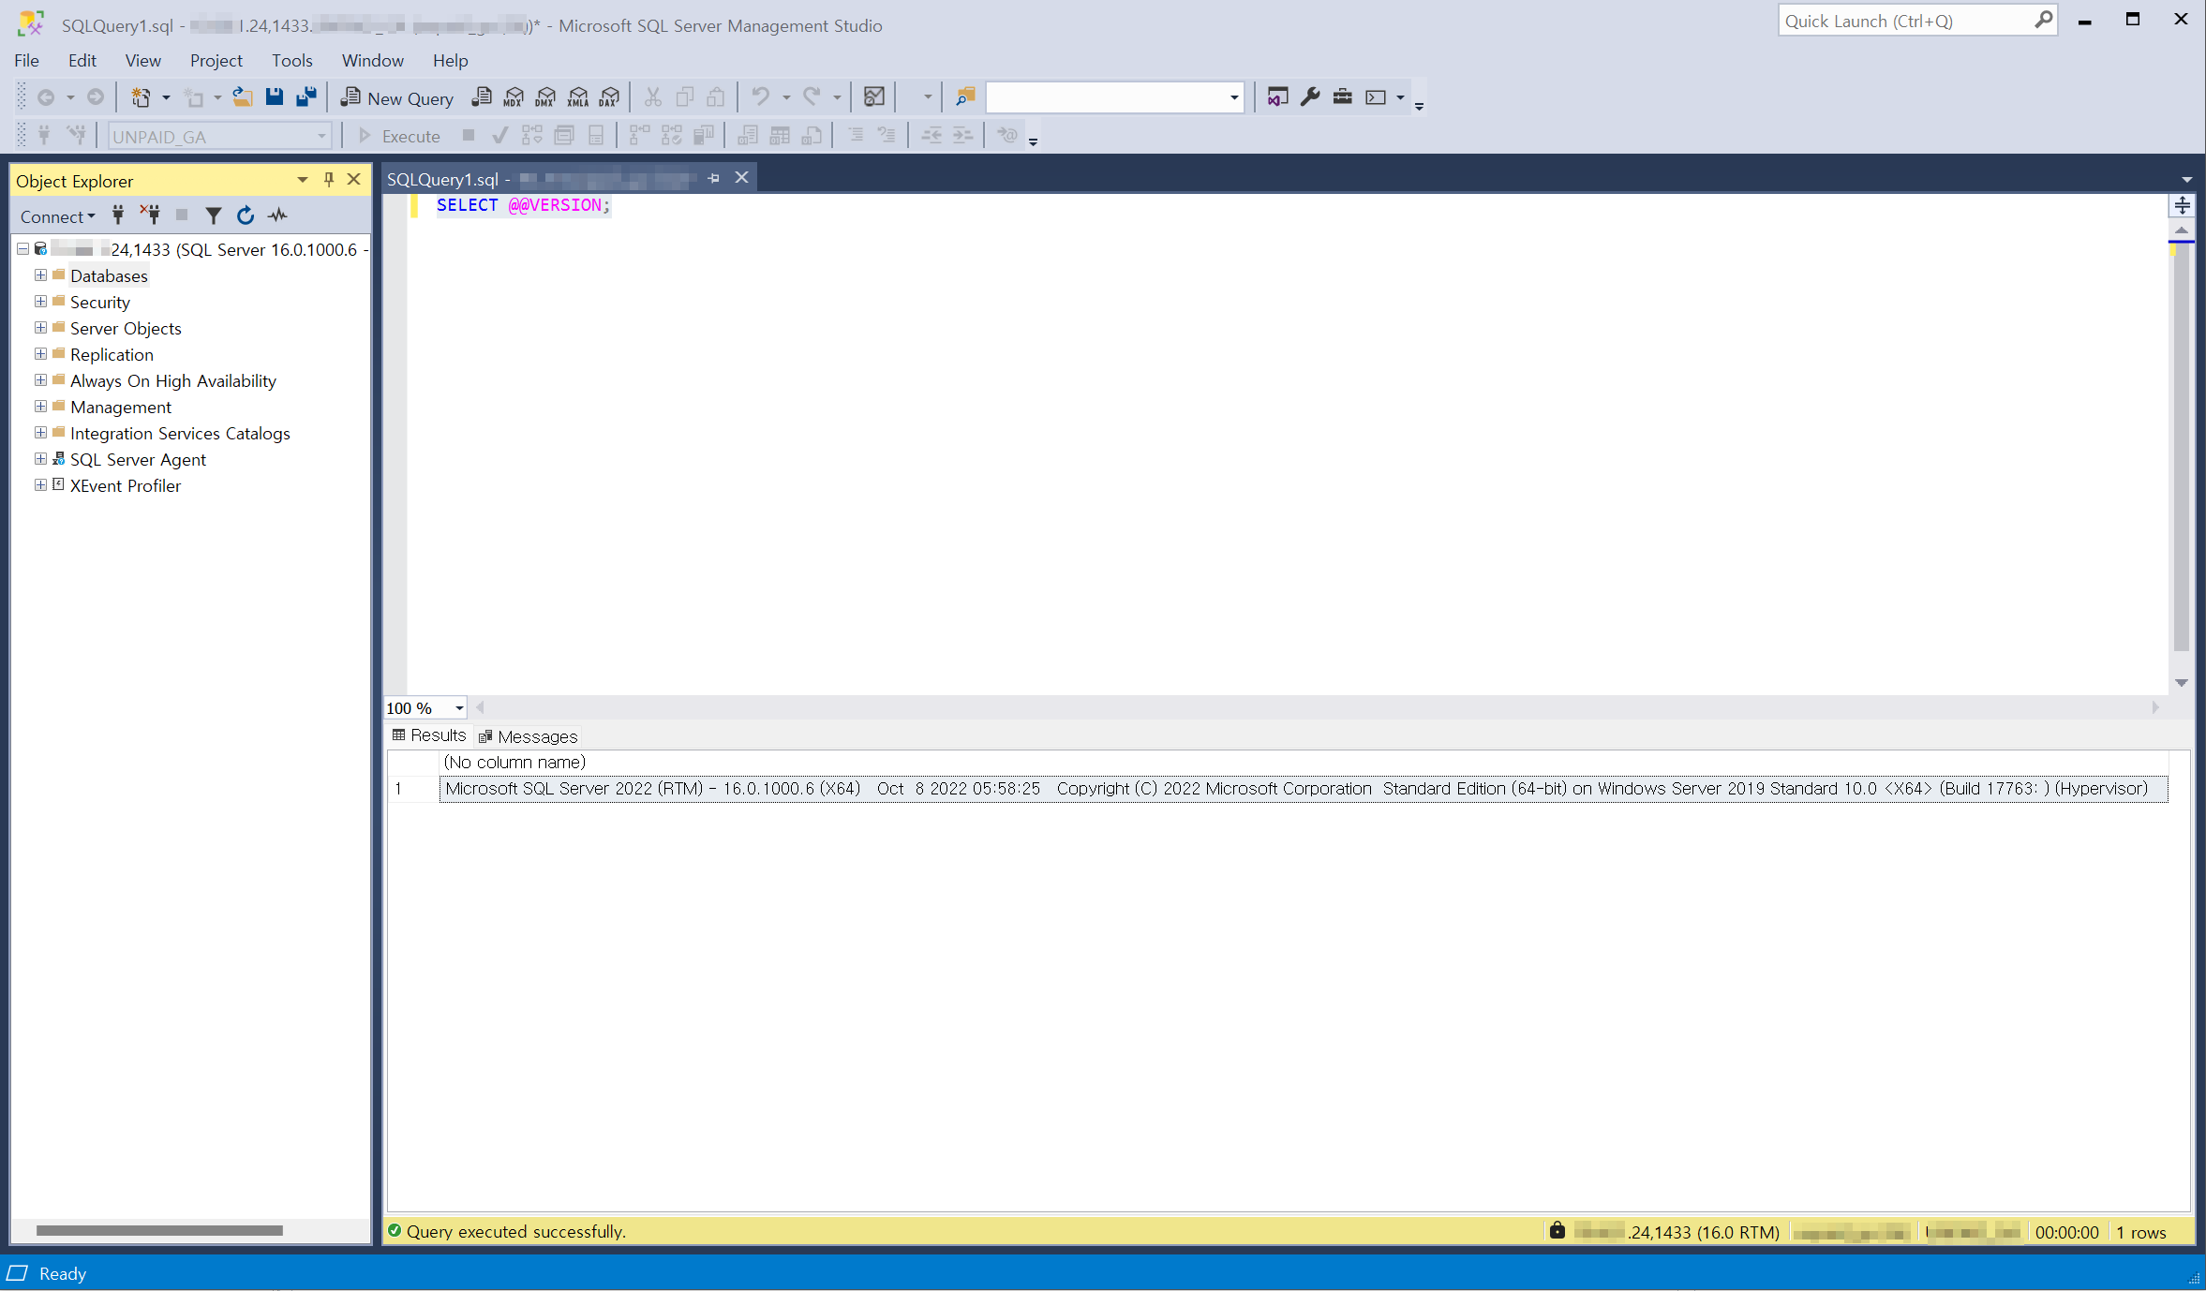Click the Navigate Backward arrow icon
This screenshot has width=2206, height=1291.
click(45, 97)
